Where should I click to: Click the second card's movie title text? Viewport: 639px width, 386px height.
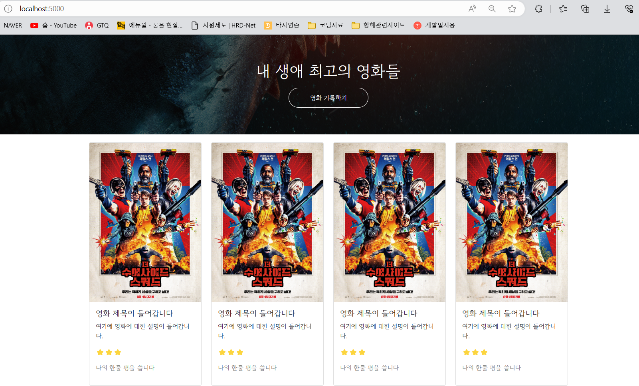point(257,313)
